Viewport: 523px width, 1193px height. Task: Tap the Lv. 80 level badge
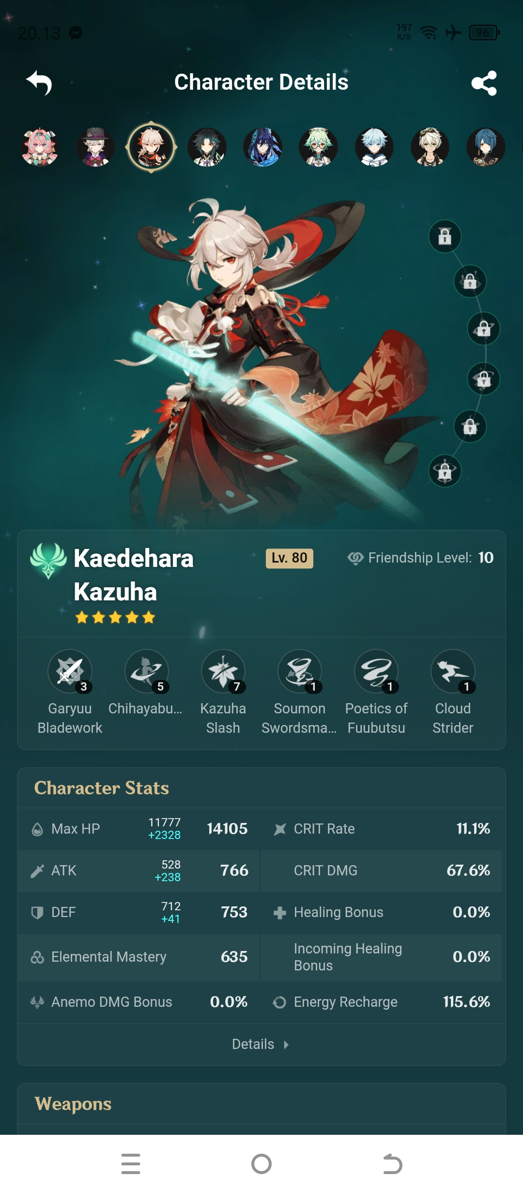coord(290,558)
